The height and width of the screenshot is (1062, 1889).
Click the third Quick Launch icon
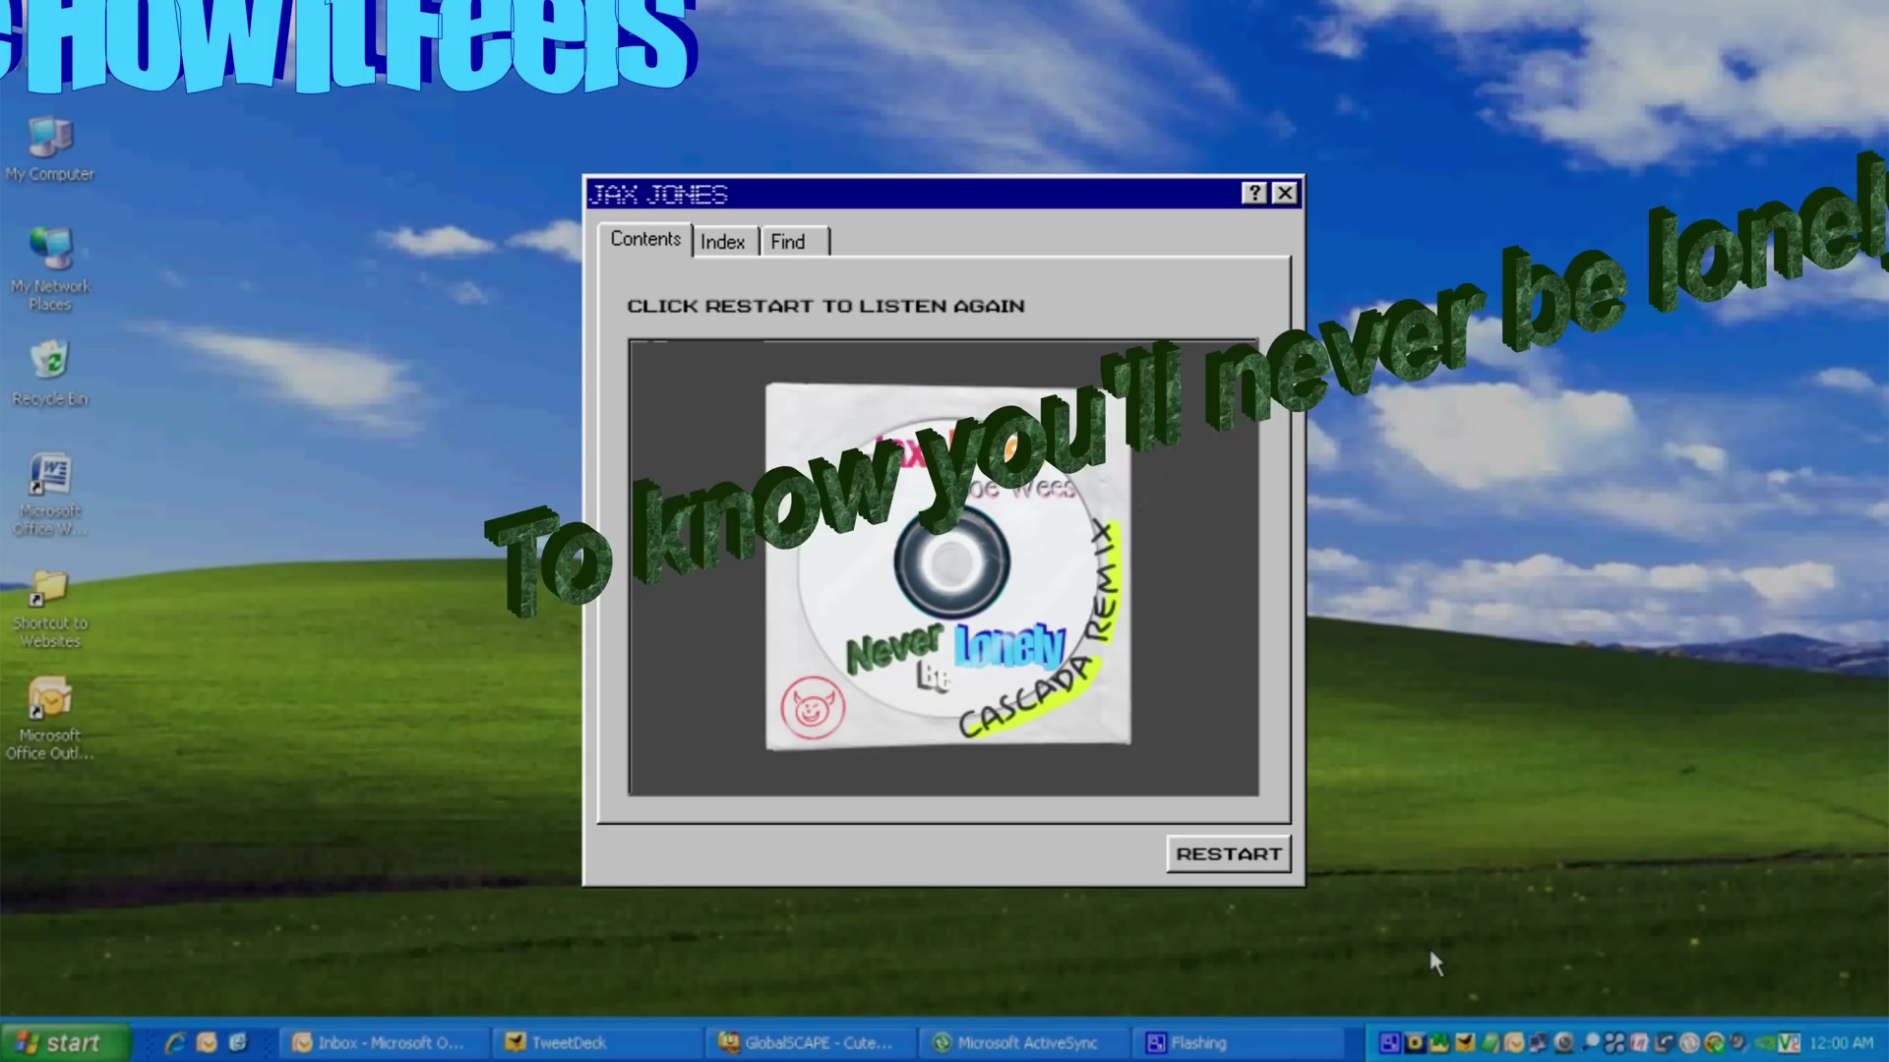238,1042
